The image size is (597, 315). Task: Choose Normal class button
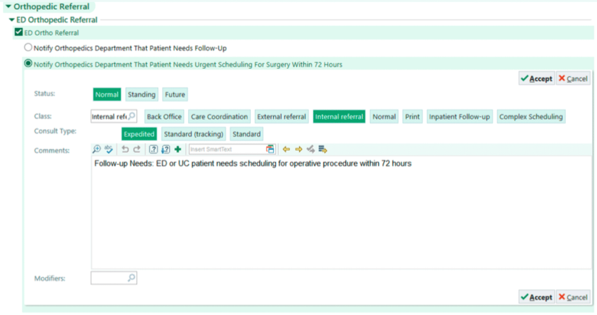(384, 116)
